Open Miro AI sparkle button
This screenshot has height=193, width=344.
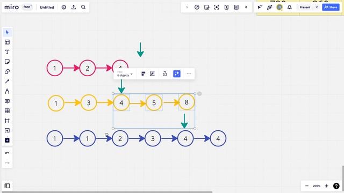click(177, 74)
